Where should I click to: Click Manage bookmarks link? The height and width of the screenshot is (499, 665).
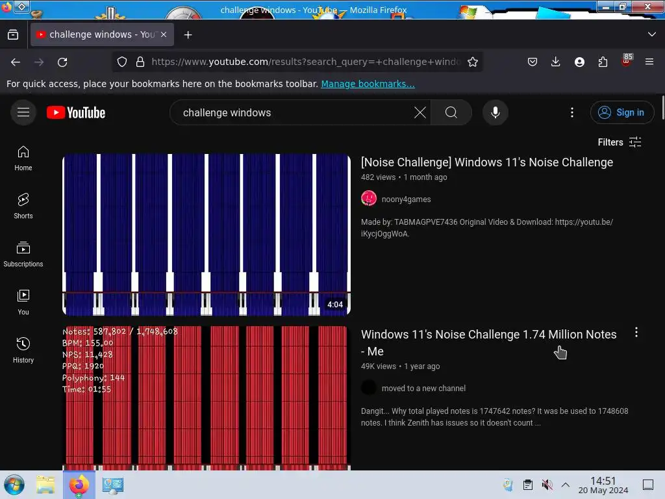coord(368,84)
